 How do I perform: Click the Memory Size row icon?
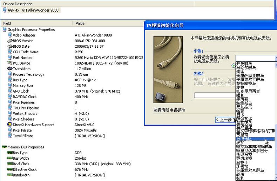pos(10,85)
